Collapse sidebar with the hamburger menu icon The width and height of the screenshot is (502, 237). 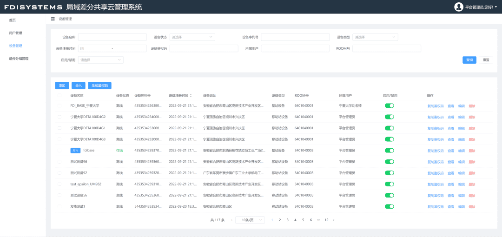pyautogui.click(x=53, y=19)
